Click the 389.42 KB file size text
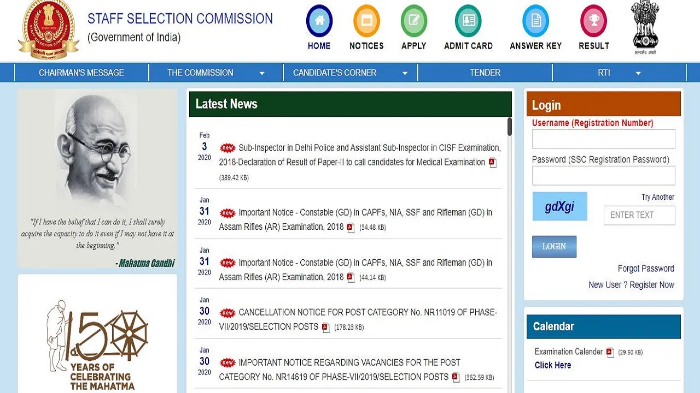The image size is (700, 393). point(234,178)
